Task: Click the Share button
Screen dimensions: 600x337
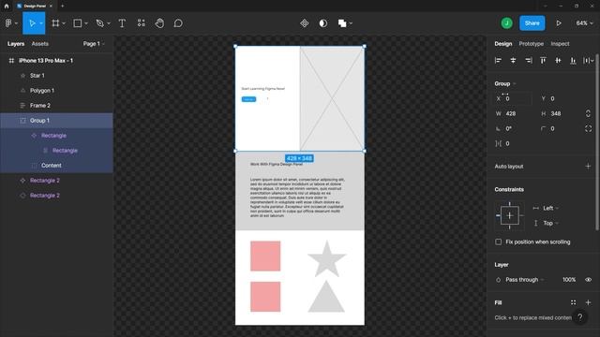Action: point(532,23)
